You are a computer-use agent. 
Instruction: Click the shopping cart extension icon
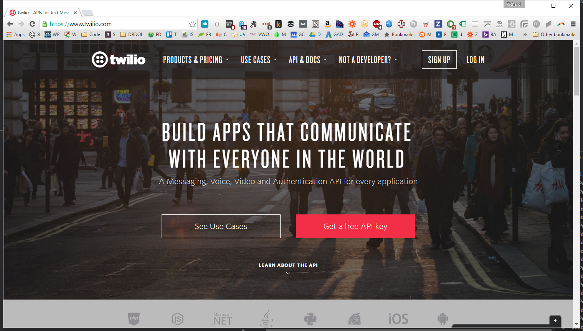click(x=426, y=24)
